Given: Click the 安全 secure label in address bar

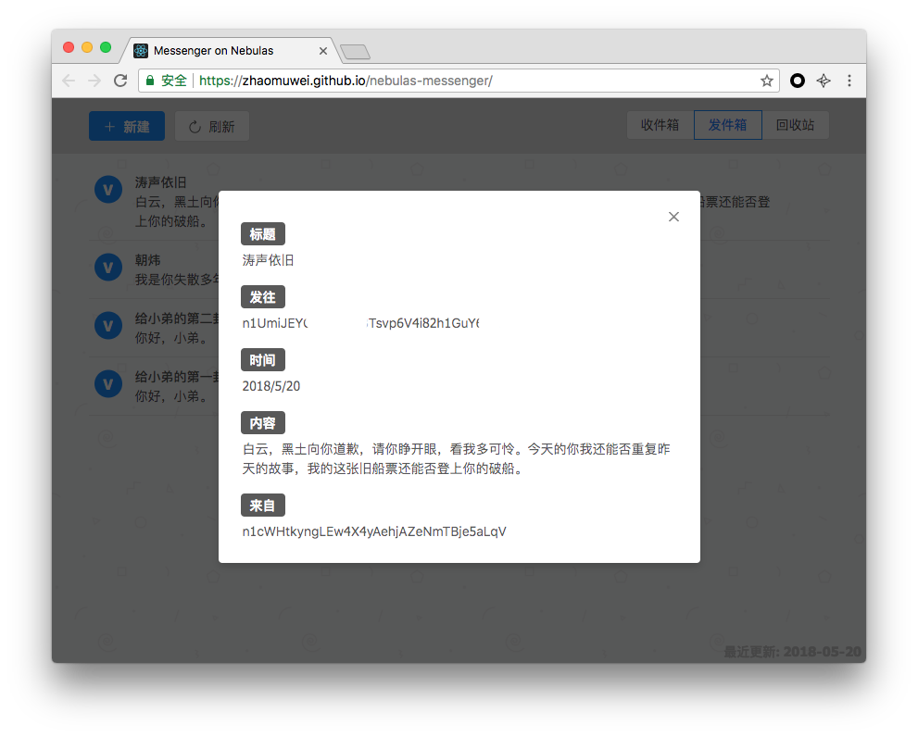Looking at the screenshot, I should [x=174, y=81].
